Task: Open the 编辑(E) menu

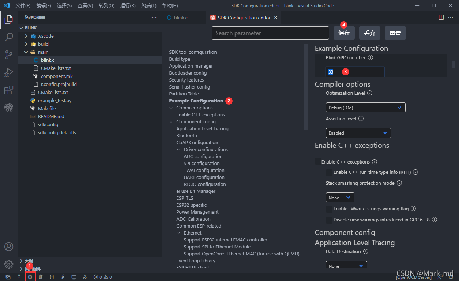Action: pyautogui.click(x=44, y=6)
